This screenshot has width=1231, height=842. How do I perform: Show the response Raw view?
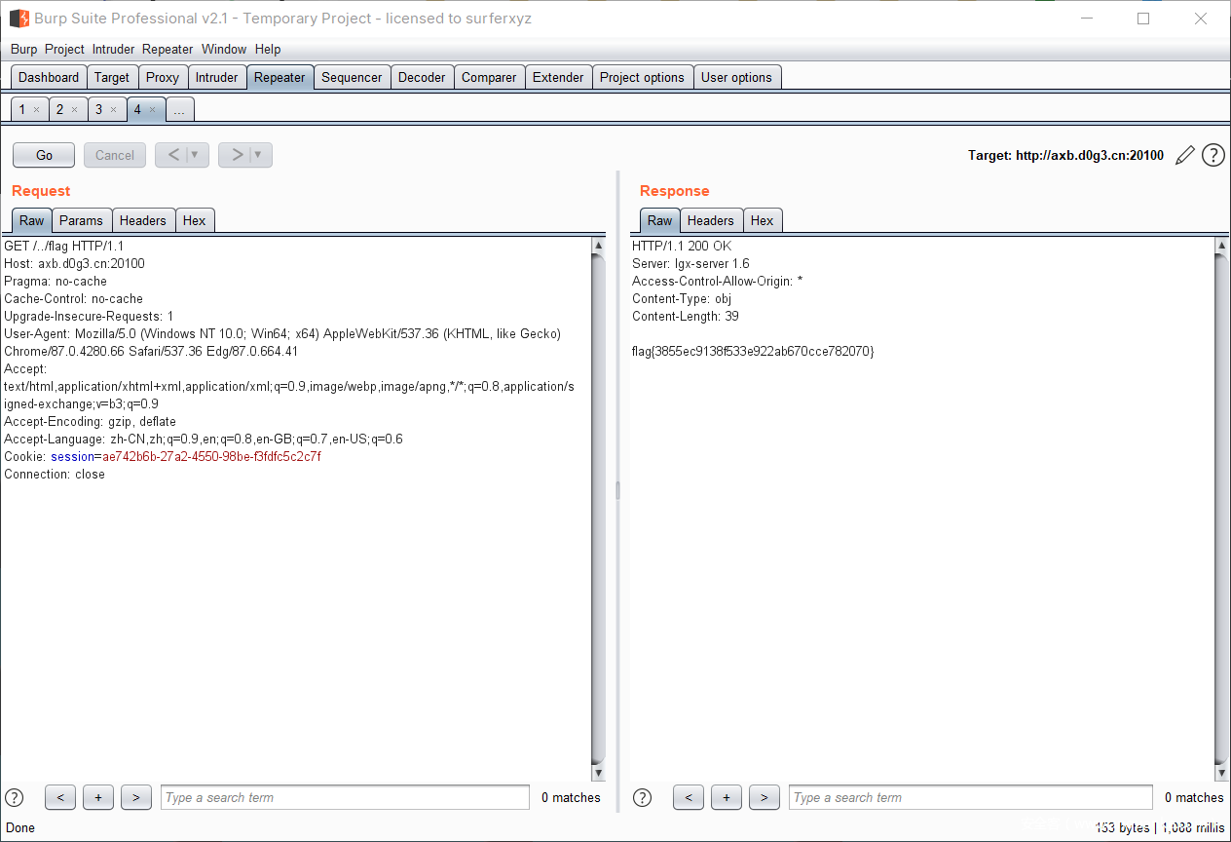coord(659,220)
